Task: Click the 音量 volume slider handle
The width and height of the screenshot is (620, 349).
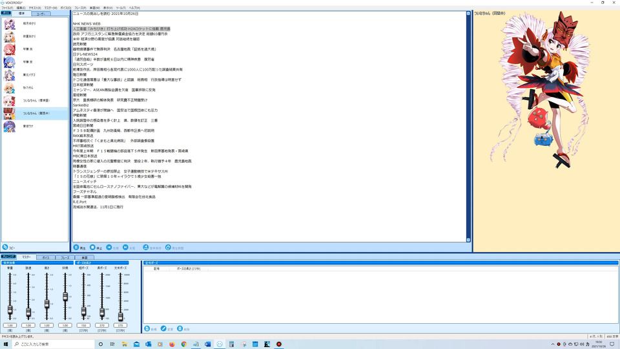Action: pyautogui.click(x=10, y=310)
